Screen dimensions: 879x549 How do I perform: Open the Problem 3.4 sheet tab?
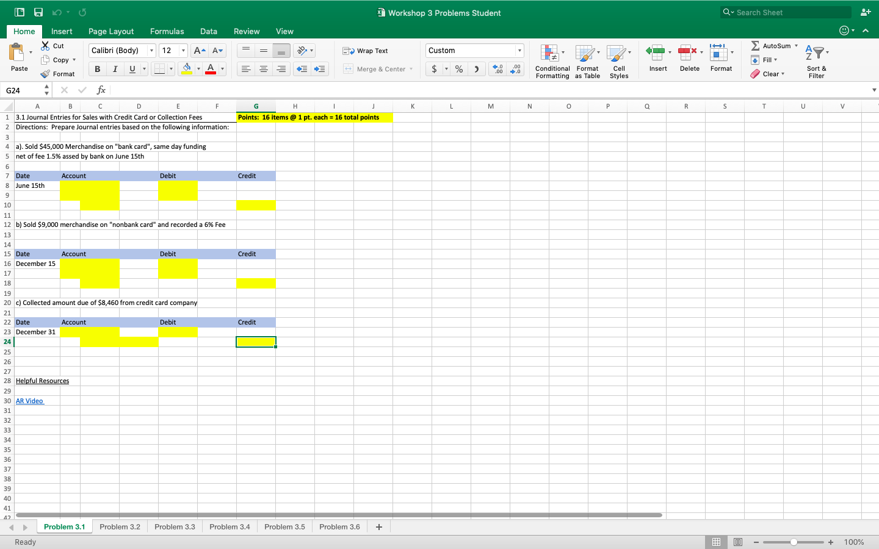(x=230, y=526)
